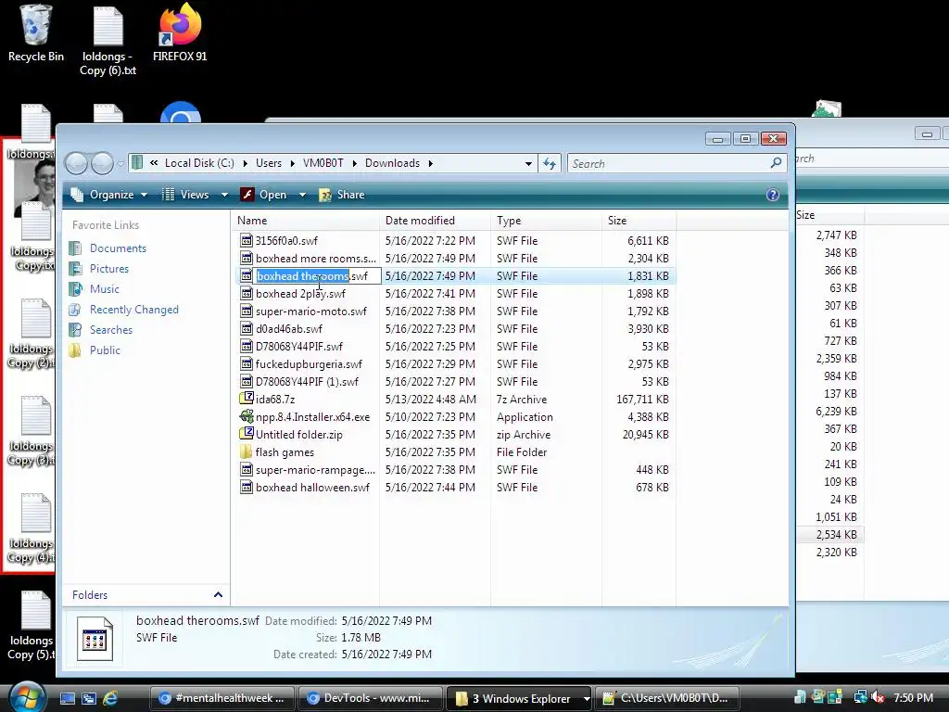Click the refresh button beside address bar
The width and height of the screenshot is (949, 712).
550,163
